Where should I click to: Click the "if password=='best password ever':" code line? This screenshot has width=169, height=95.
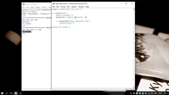(73, 21)
